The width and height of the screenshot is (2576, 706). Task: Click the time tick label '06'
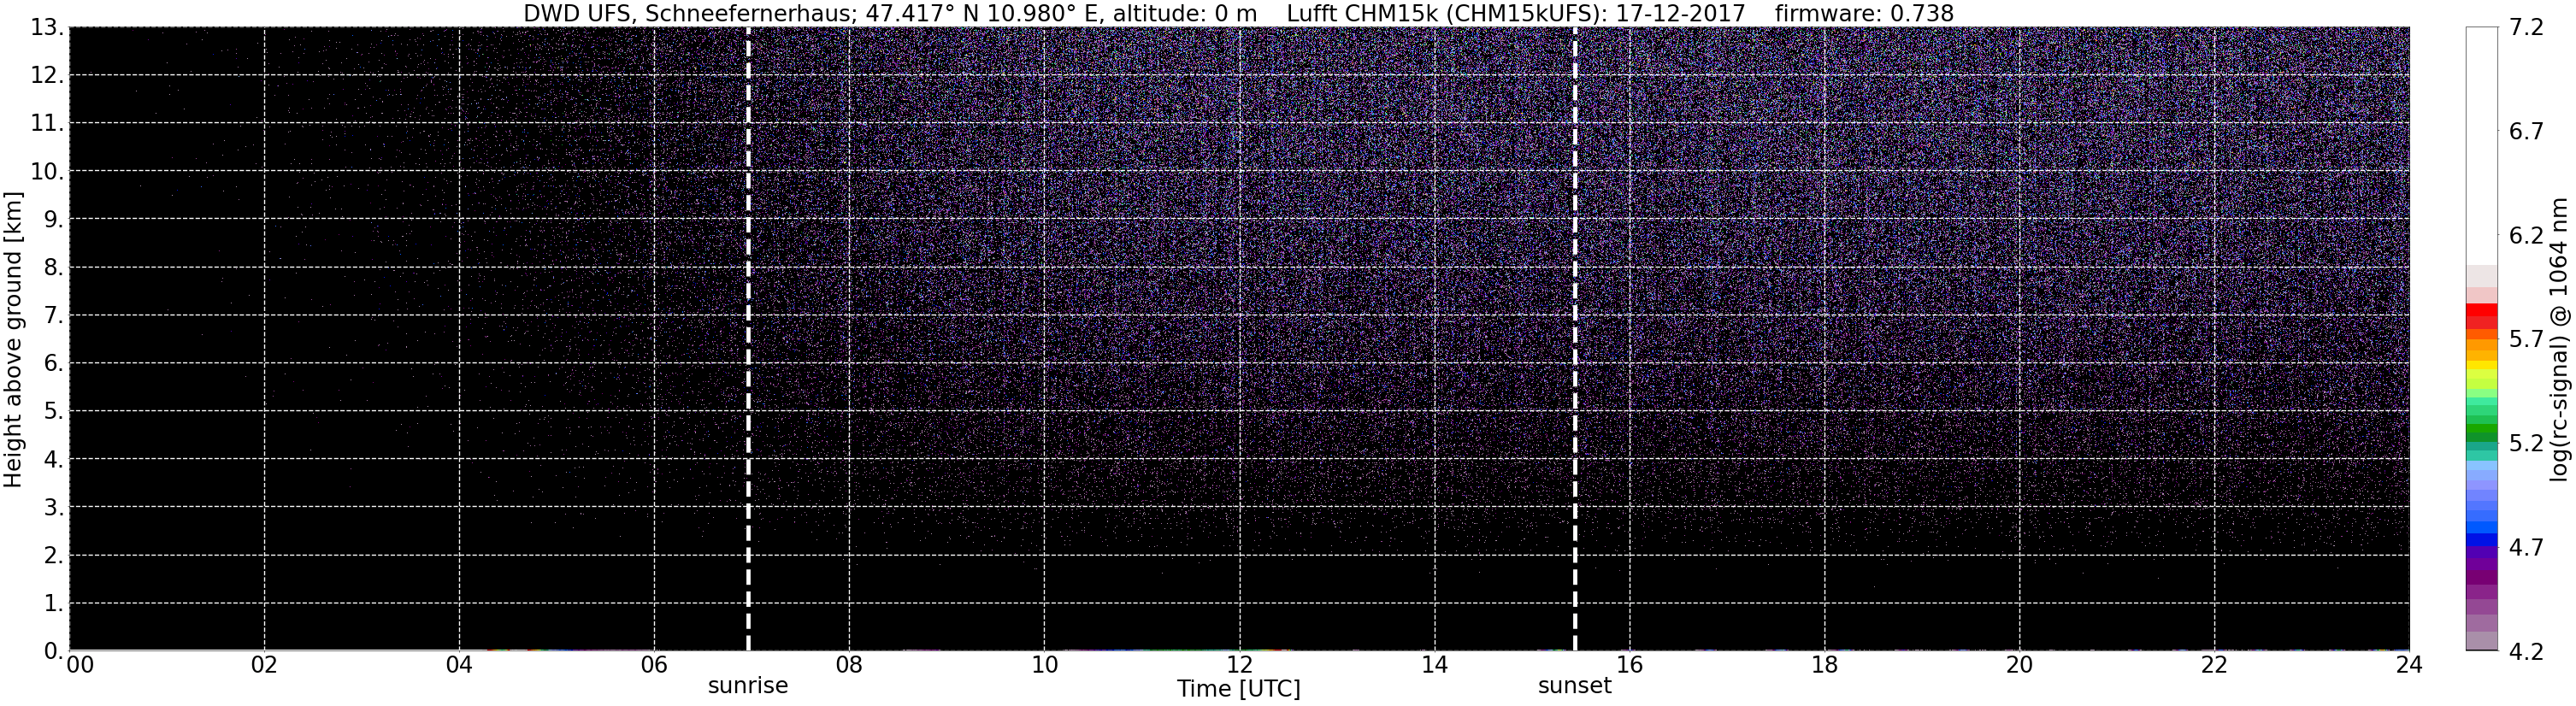tap(654, 665)
